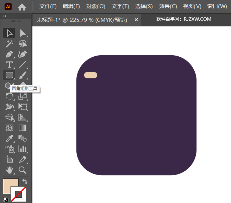Open the 视图(V) menu

click(x=192, y=6)
